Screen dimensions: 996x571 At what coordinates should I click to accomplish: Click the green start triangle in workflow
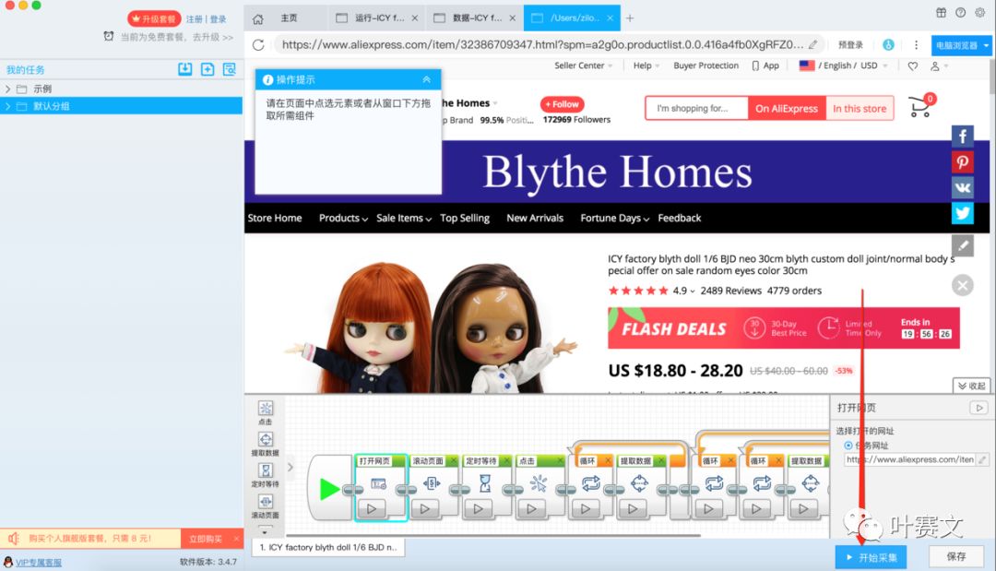(329, 489)
